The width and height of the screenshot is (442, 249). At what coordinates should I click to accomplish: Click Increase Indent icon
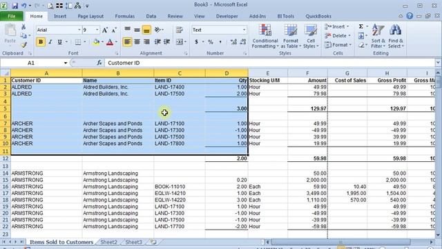tap(167, 41)
